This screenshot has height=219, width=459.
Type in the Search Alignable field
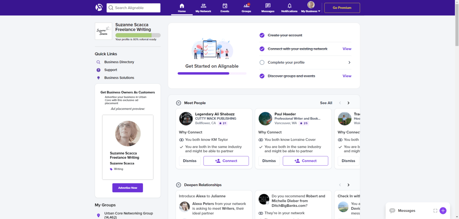coord(133,8)
